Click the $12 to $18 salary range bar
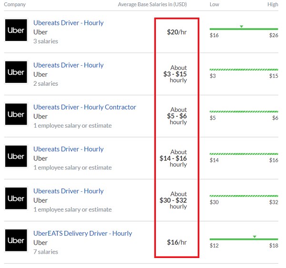Viewport: 286px width, 268px height. pyautogui.click(x=244, y=239)
